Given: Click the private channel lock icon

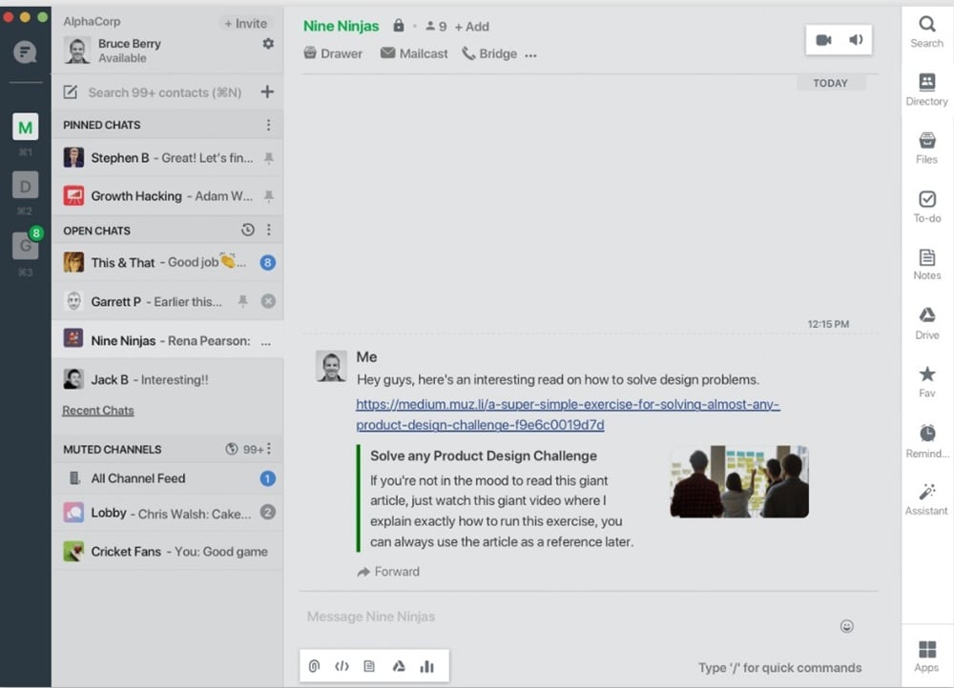Looking at the screenshot, I should point(399,26).
